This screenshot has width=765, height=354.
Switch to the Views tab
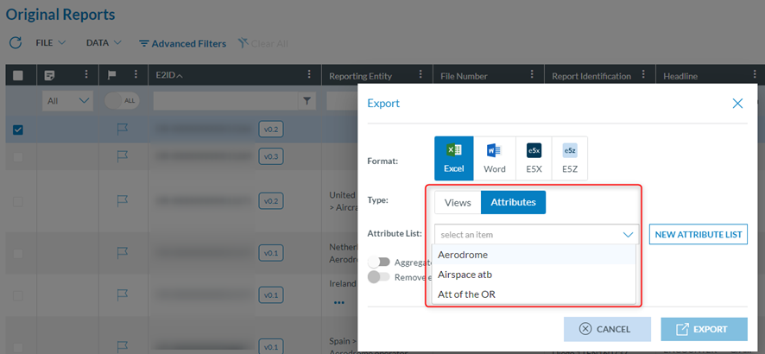click(458, 202)
